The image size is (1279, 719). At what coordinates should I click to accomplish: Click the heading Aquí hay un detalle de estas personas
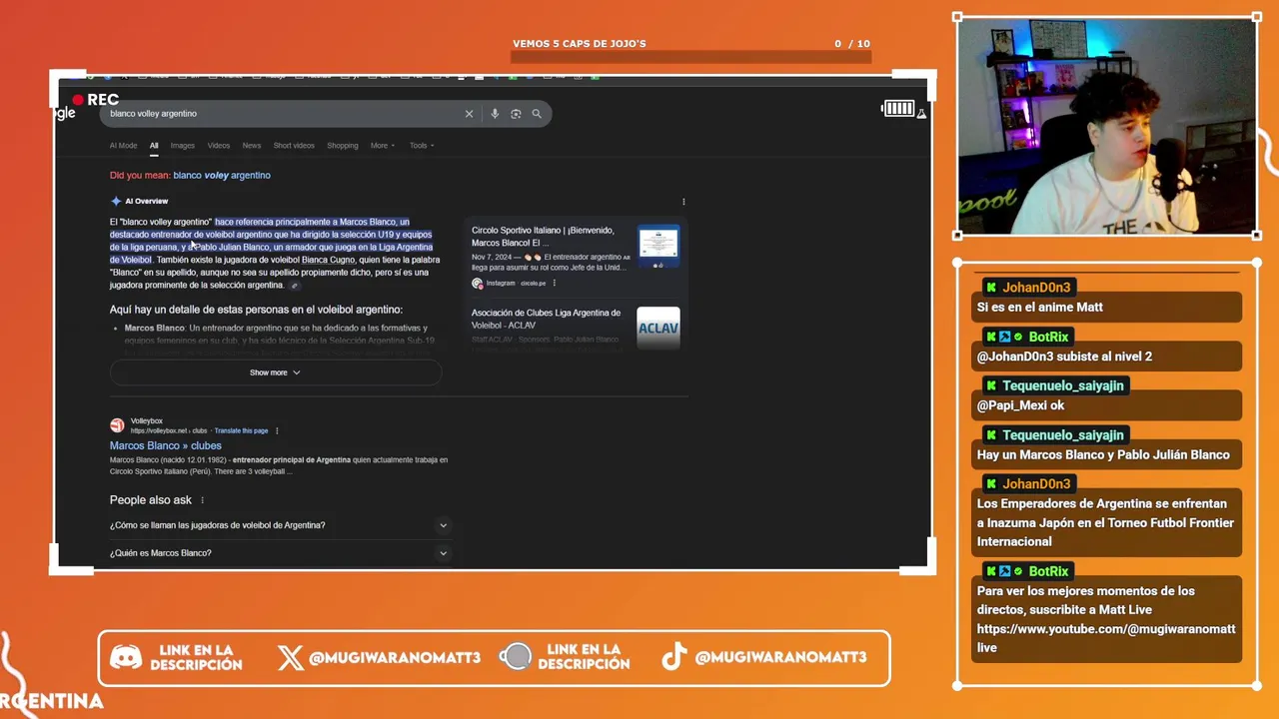[x=256, y=310]
